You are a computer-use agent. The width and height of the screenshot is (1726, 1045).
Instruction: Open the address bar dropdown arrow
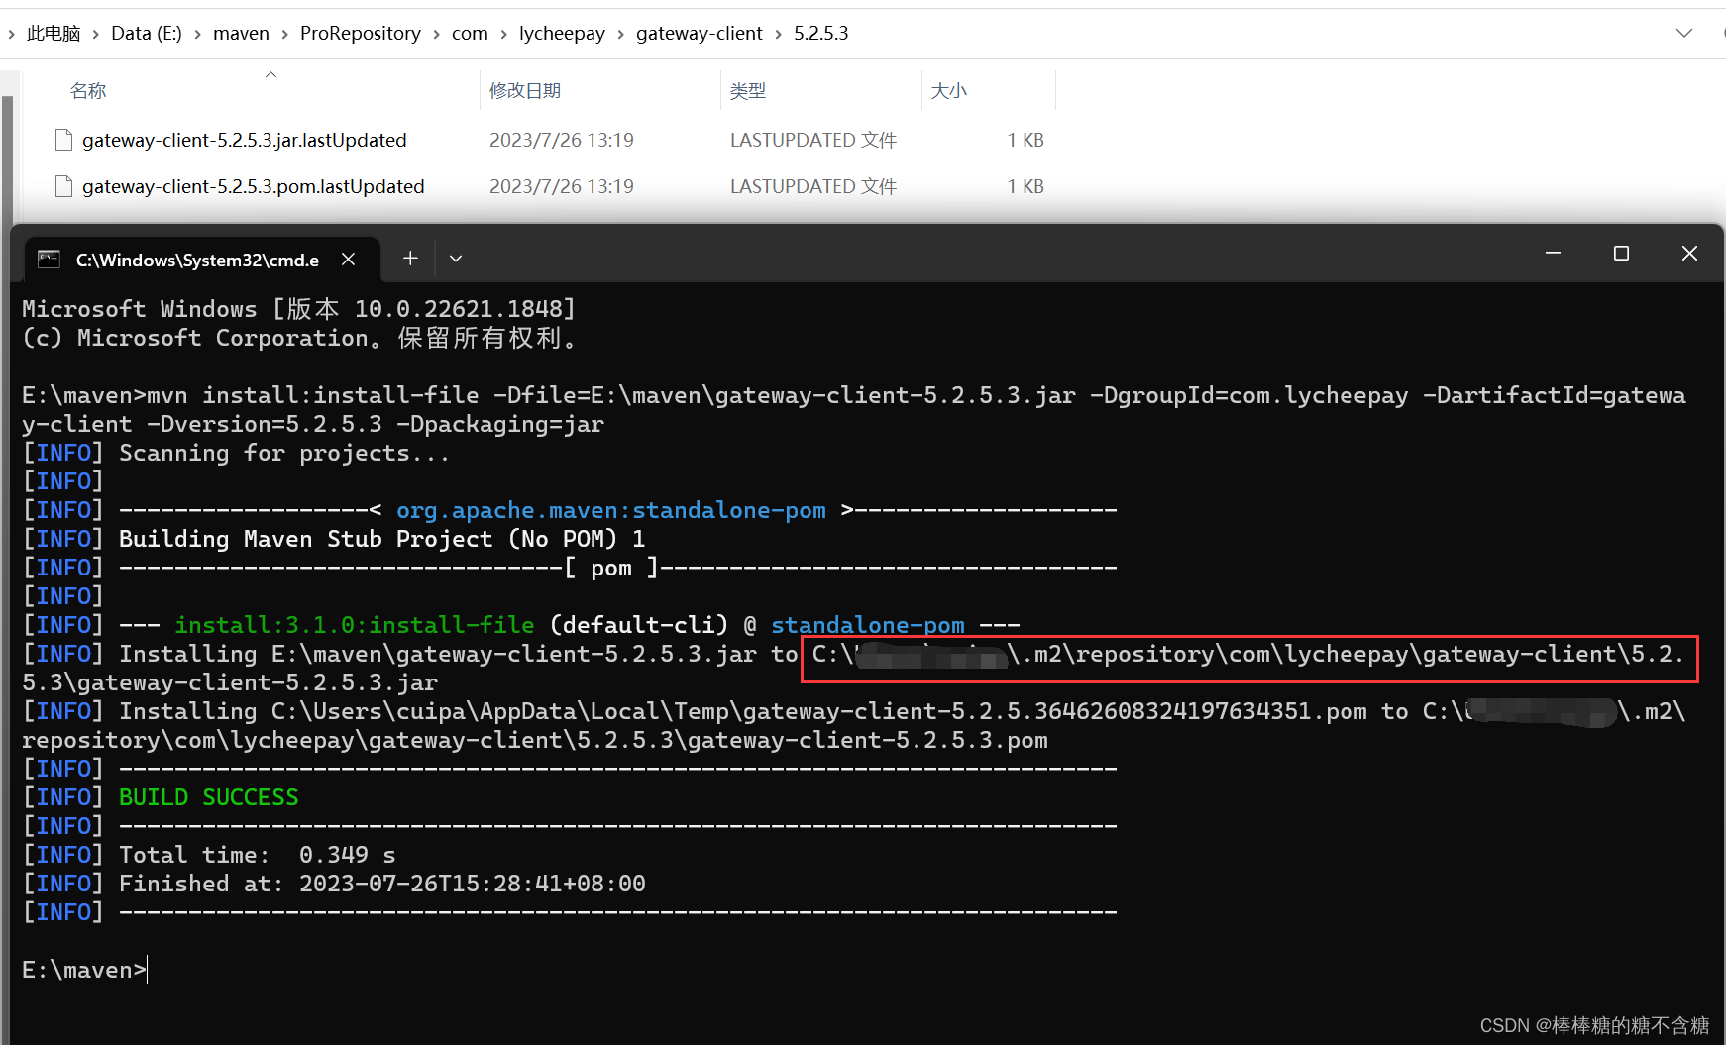click(1684, 32)
